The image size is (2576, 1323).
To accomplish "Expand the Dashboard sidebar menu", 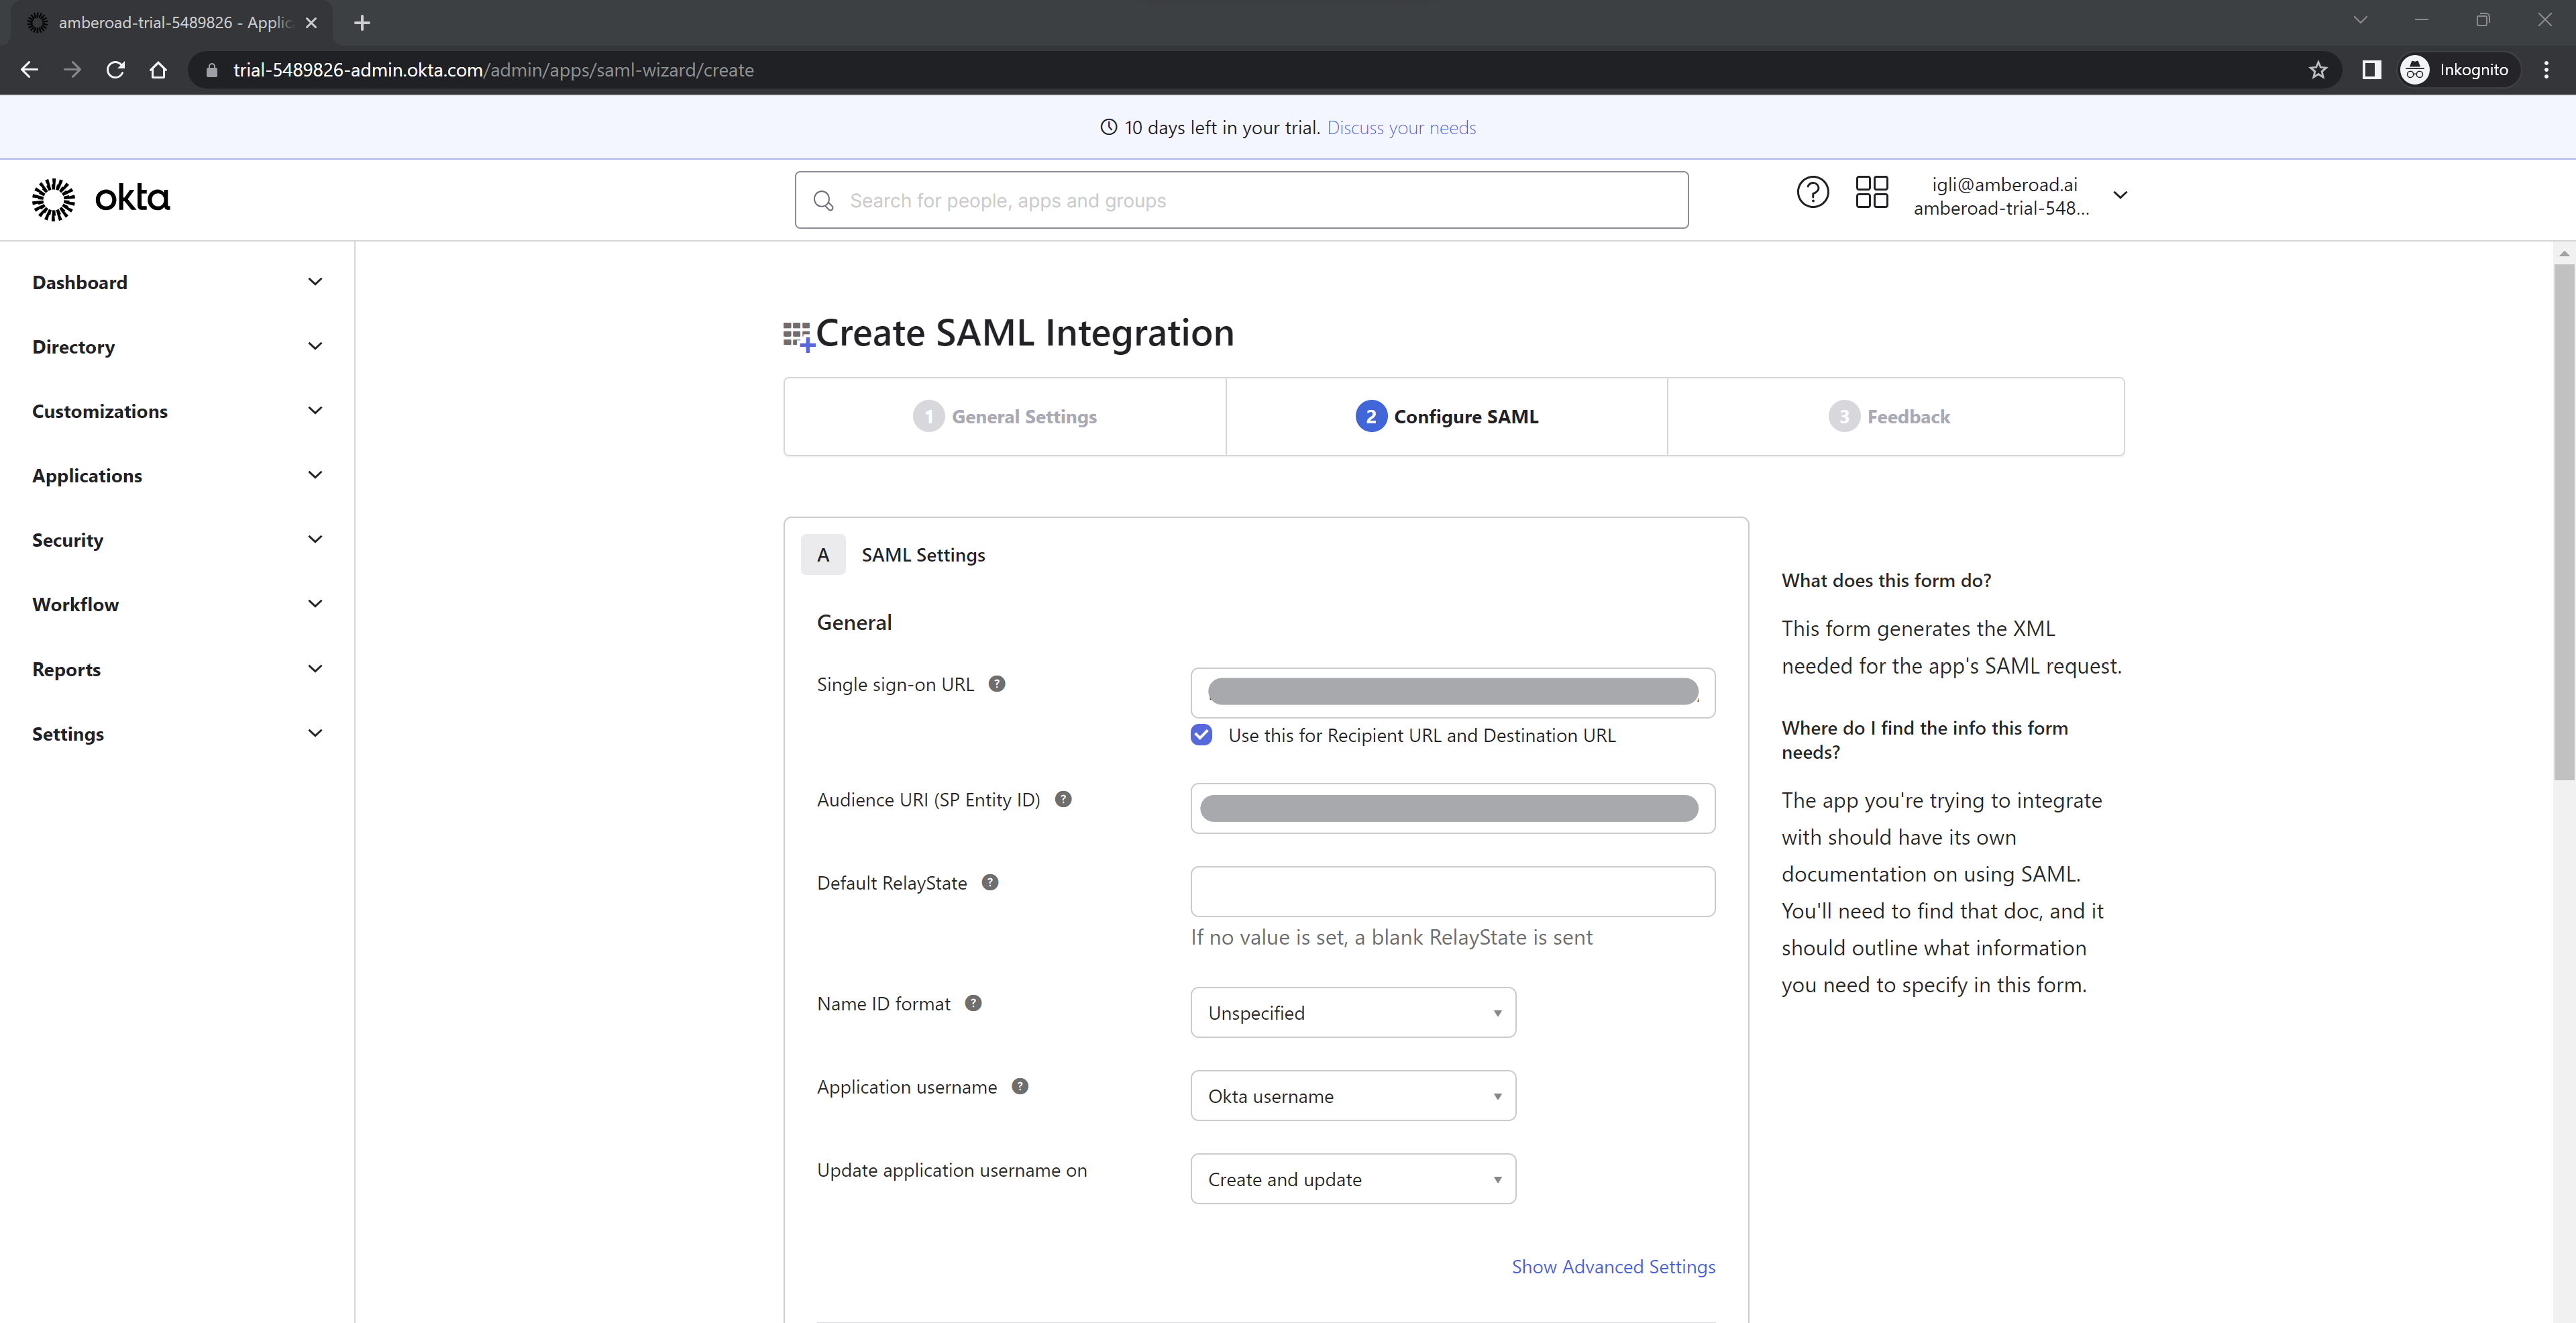I will click(x=177, y=282).
